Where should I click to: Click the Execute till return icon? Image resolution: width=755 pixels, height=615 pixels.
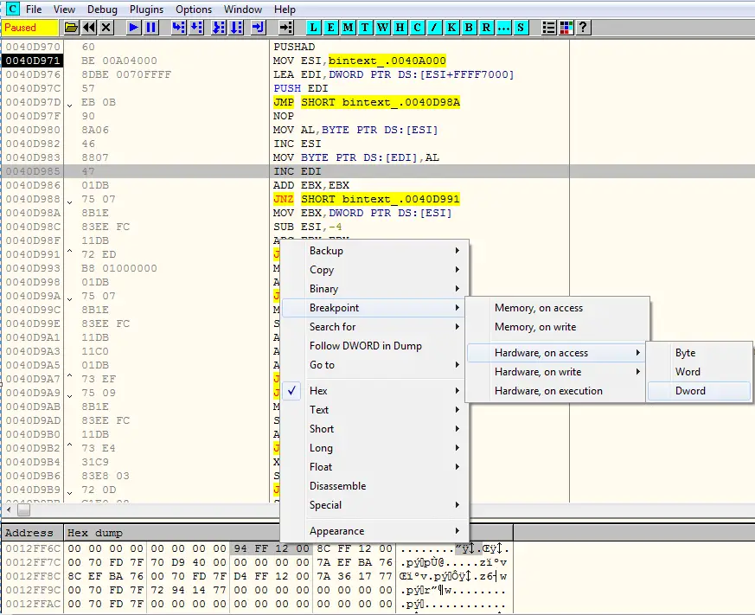pos(259,28)
